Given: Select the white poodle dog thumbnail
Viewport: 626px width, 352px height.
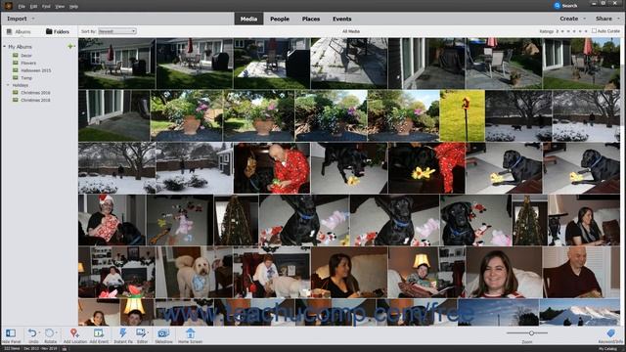Looking at the screenshot, I should coord(194,272).
